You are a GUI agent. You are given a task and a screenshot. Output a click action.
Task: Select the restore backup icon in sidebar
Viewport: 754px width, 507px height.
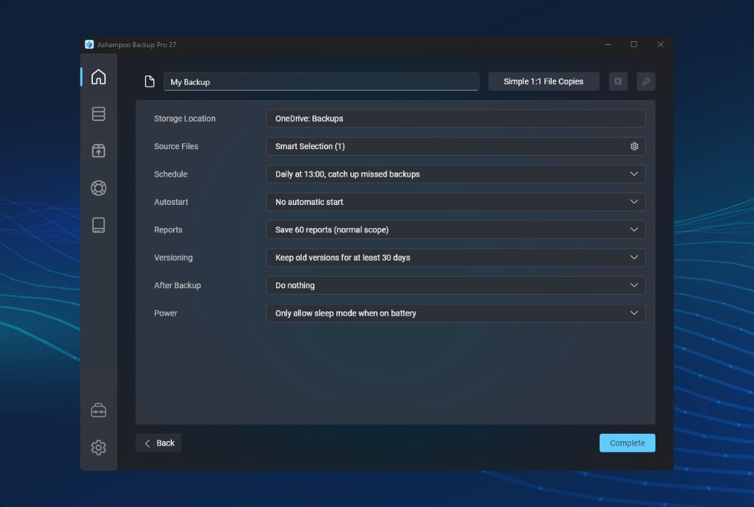[x=98, y=151]
